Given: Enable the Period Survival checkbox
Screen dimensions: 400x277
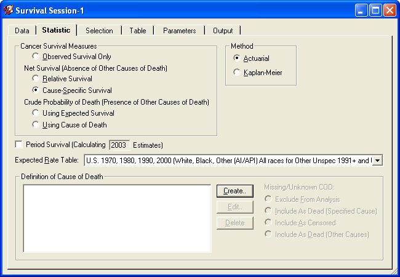Looking at the screenshot, I should tap(19, 145).
